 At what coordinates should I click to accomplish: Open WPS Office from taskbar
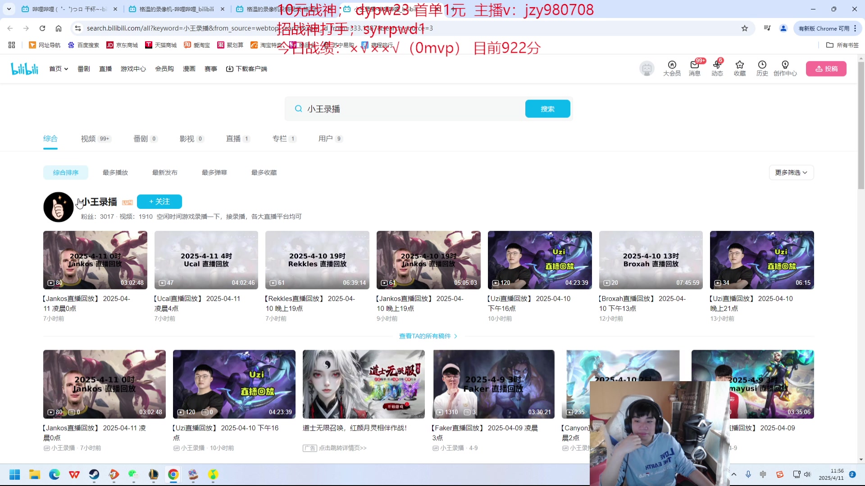click(74, 474)
